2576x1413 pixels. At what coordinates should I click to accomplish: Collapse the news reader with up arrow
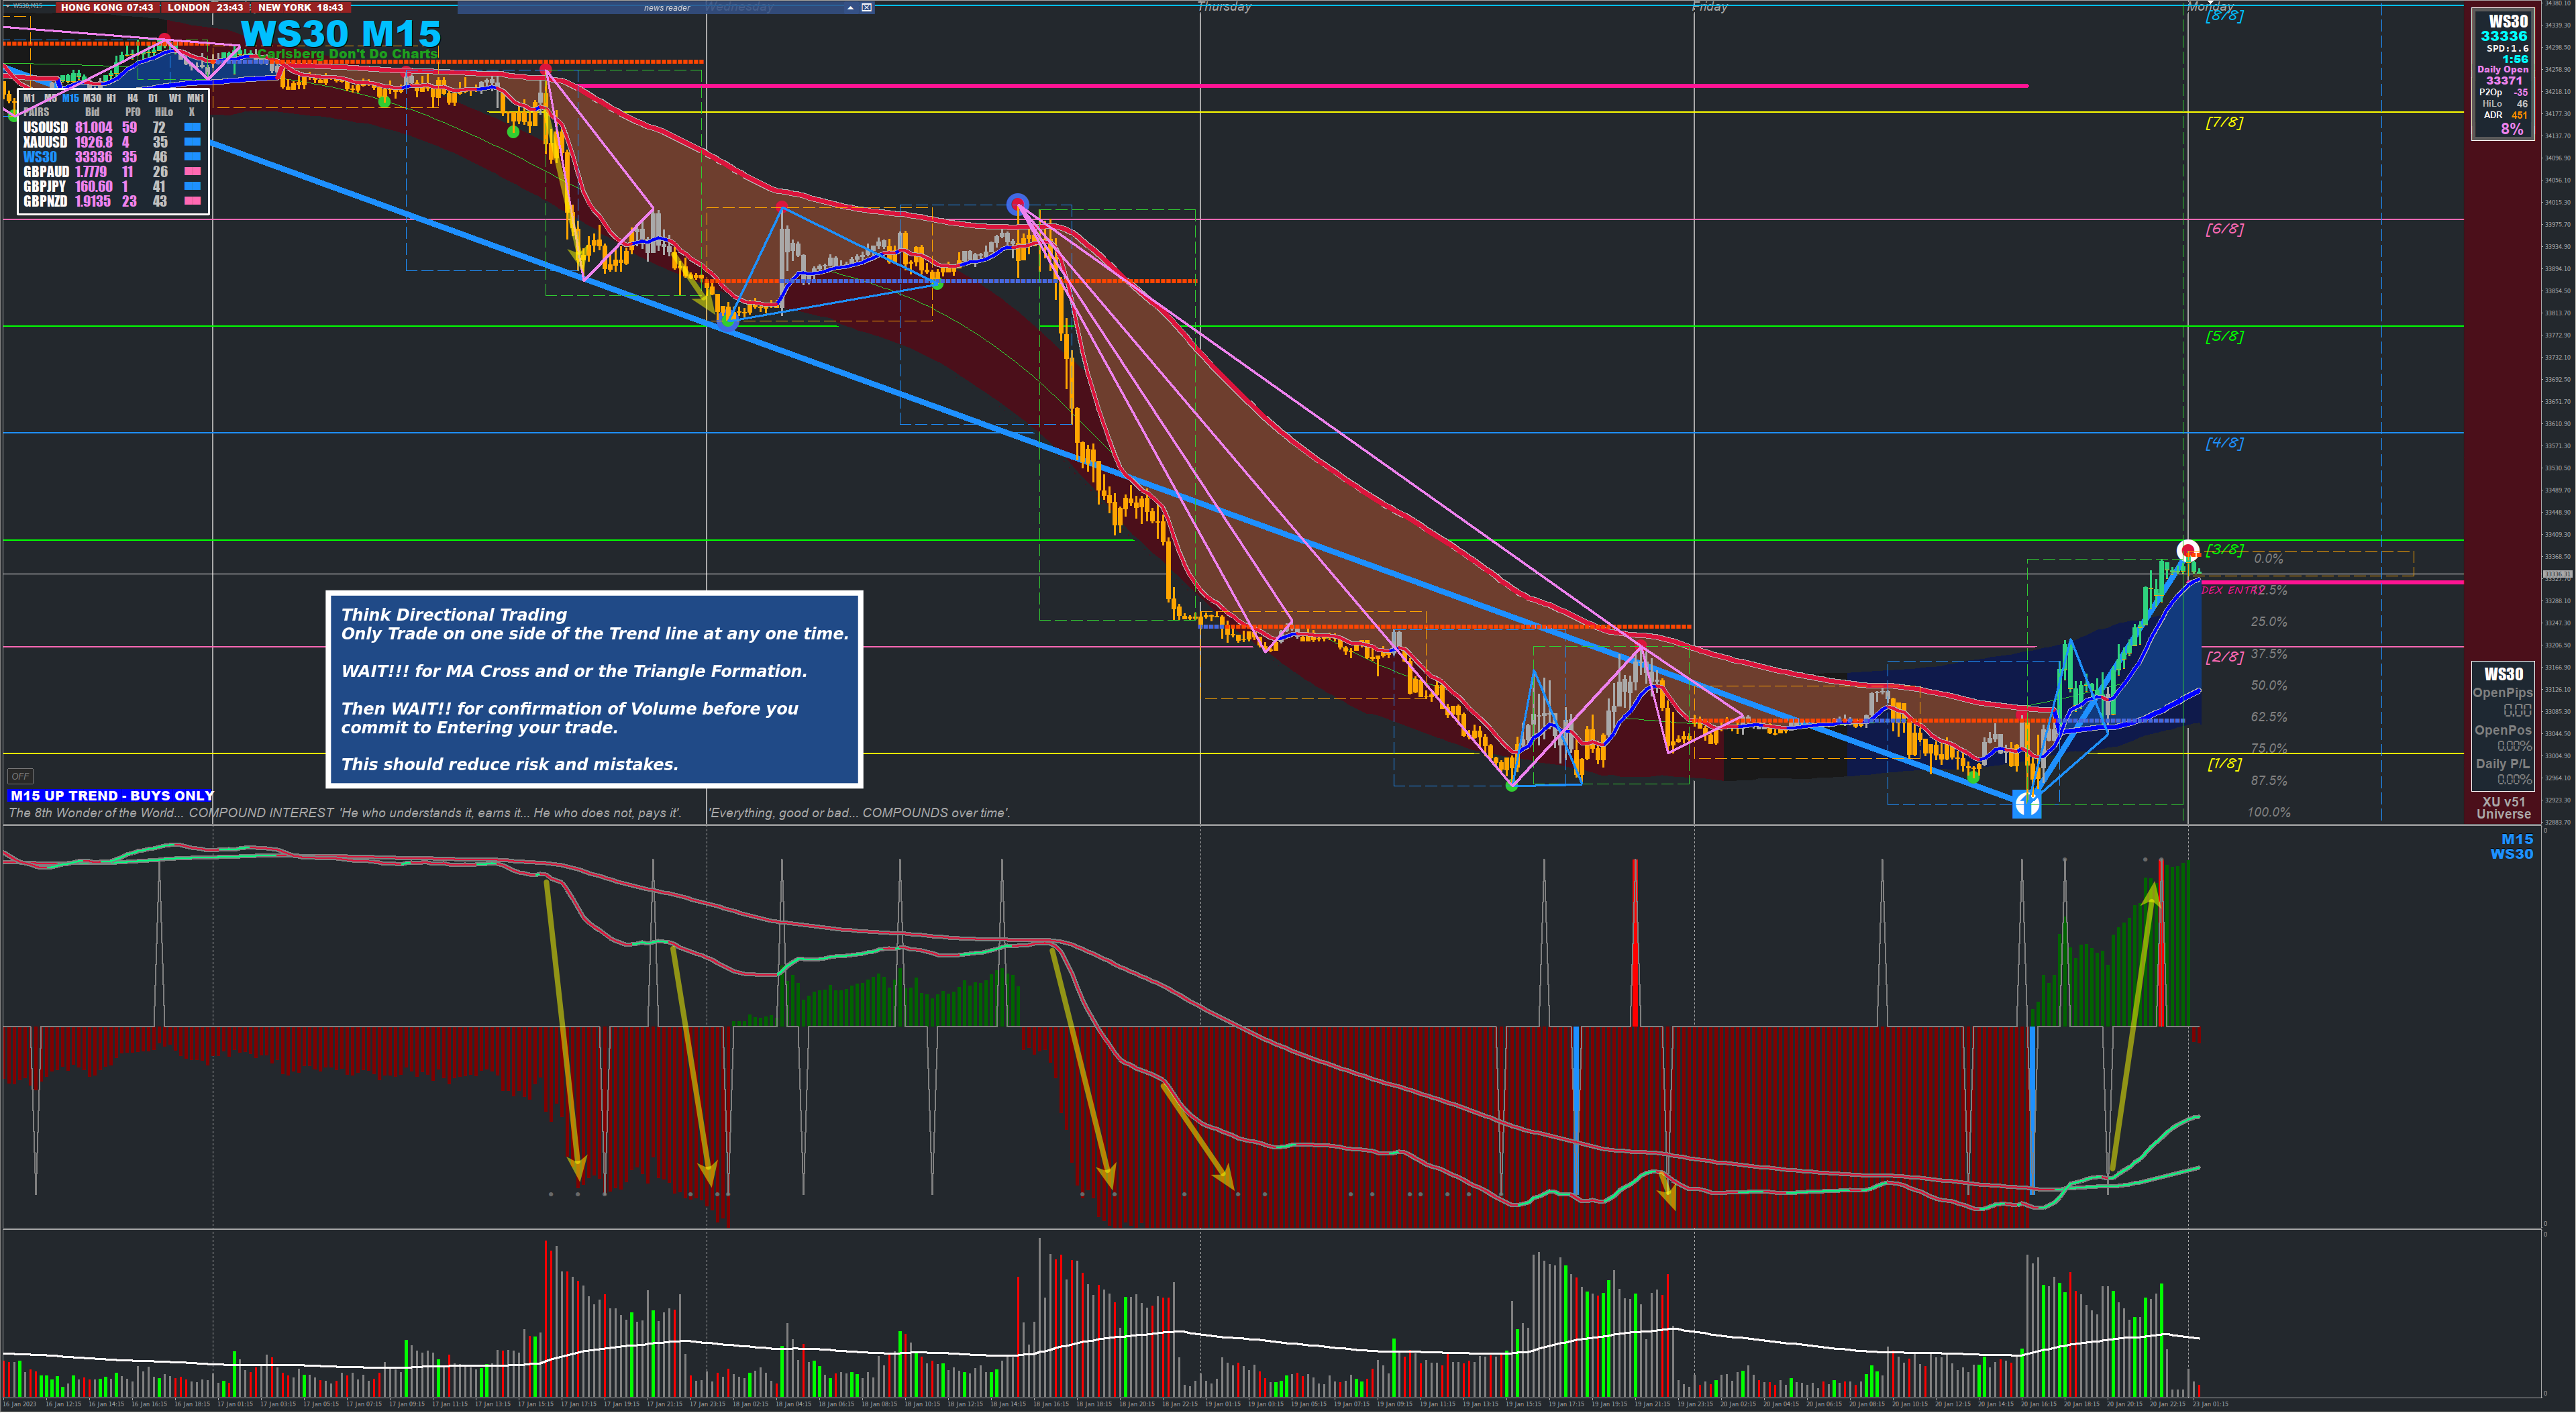(850, 7)
